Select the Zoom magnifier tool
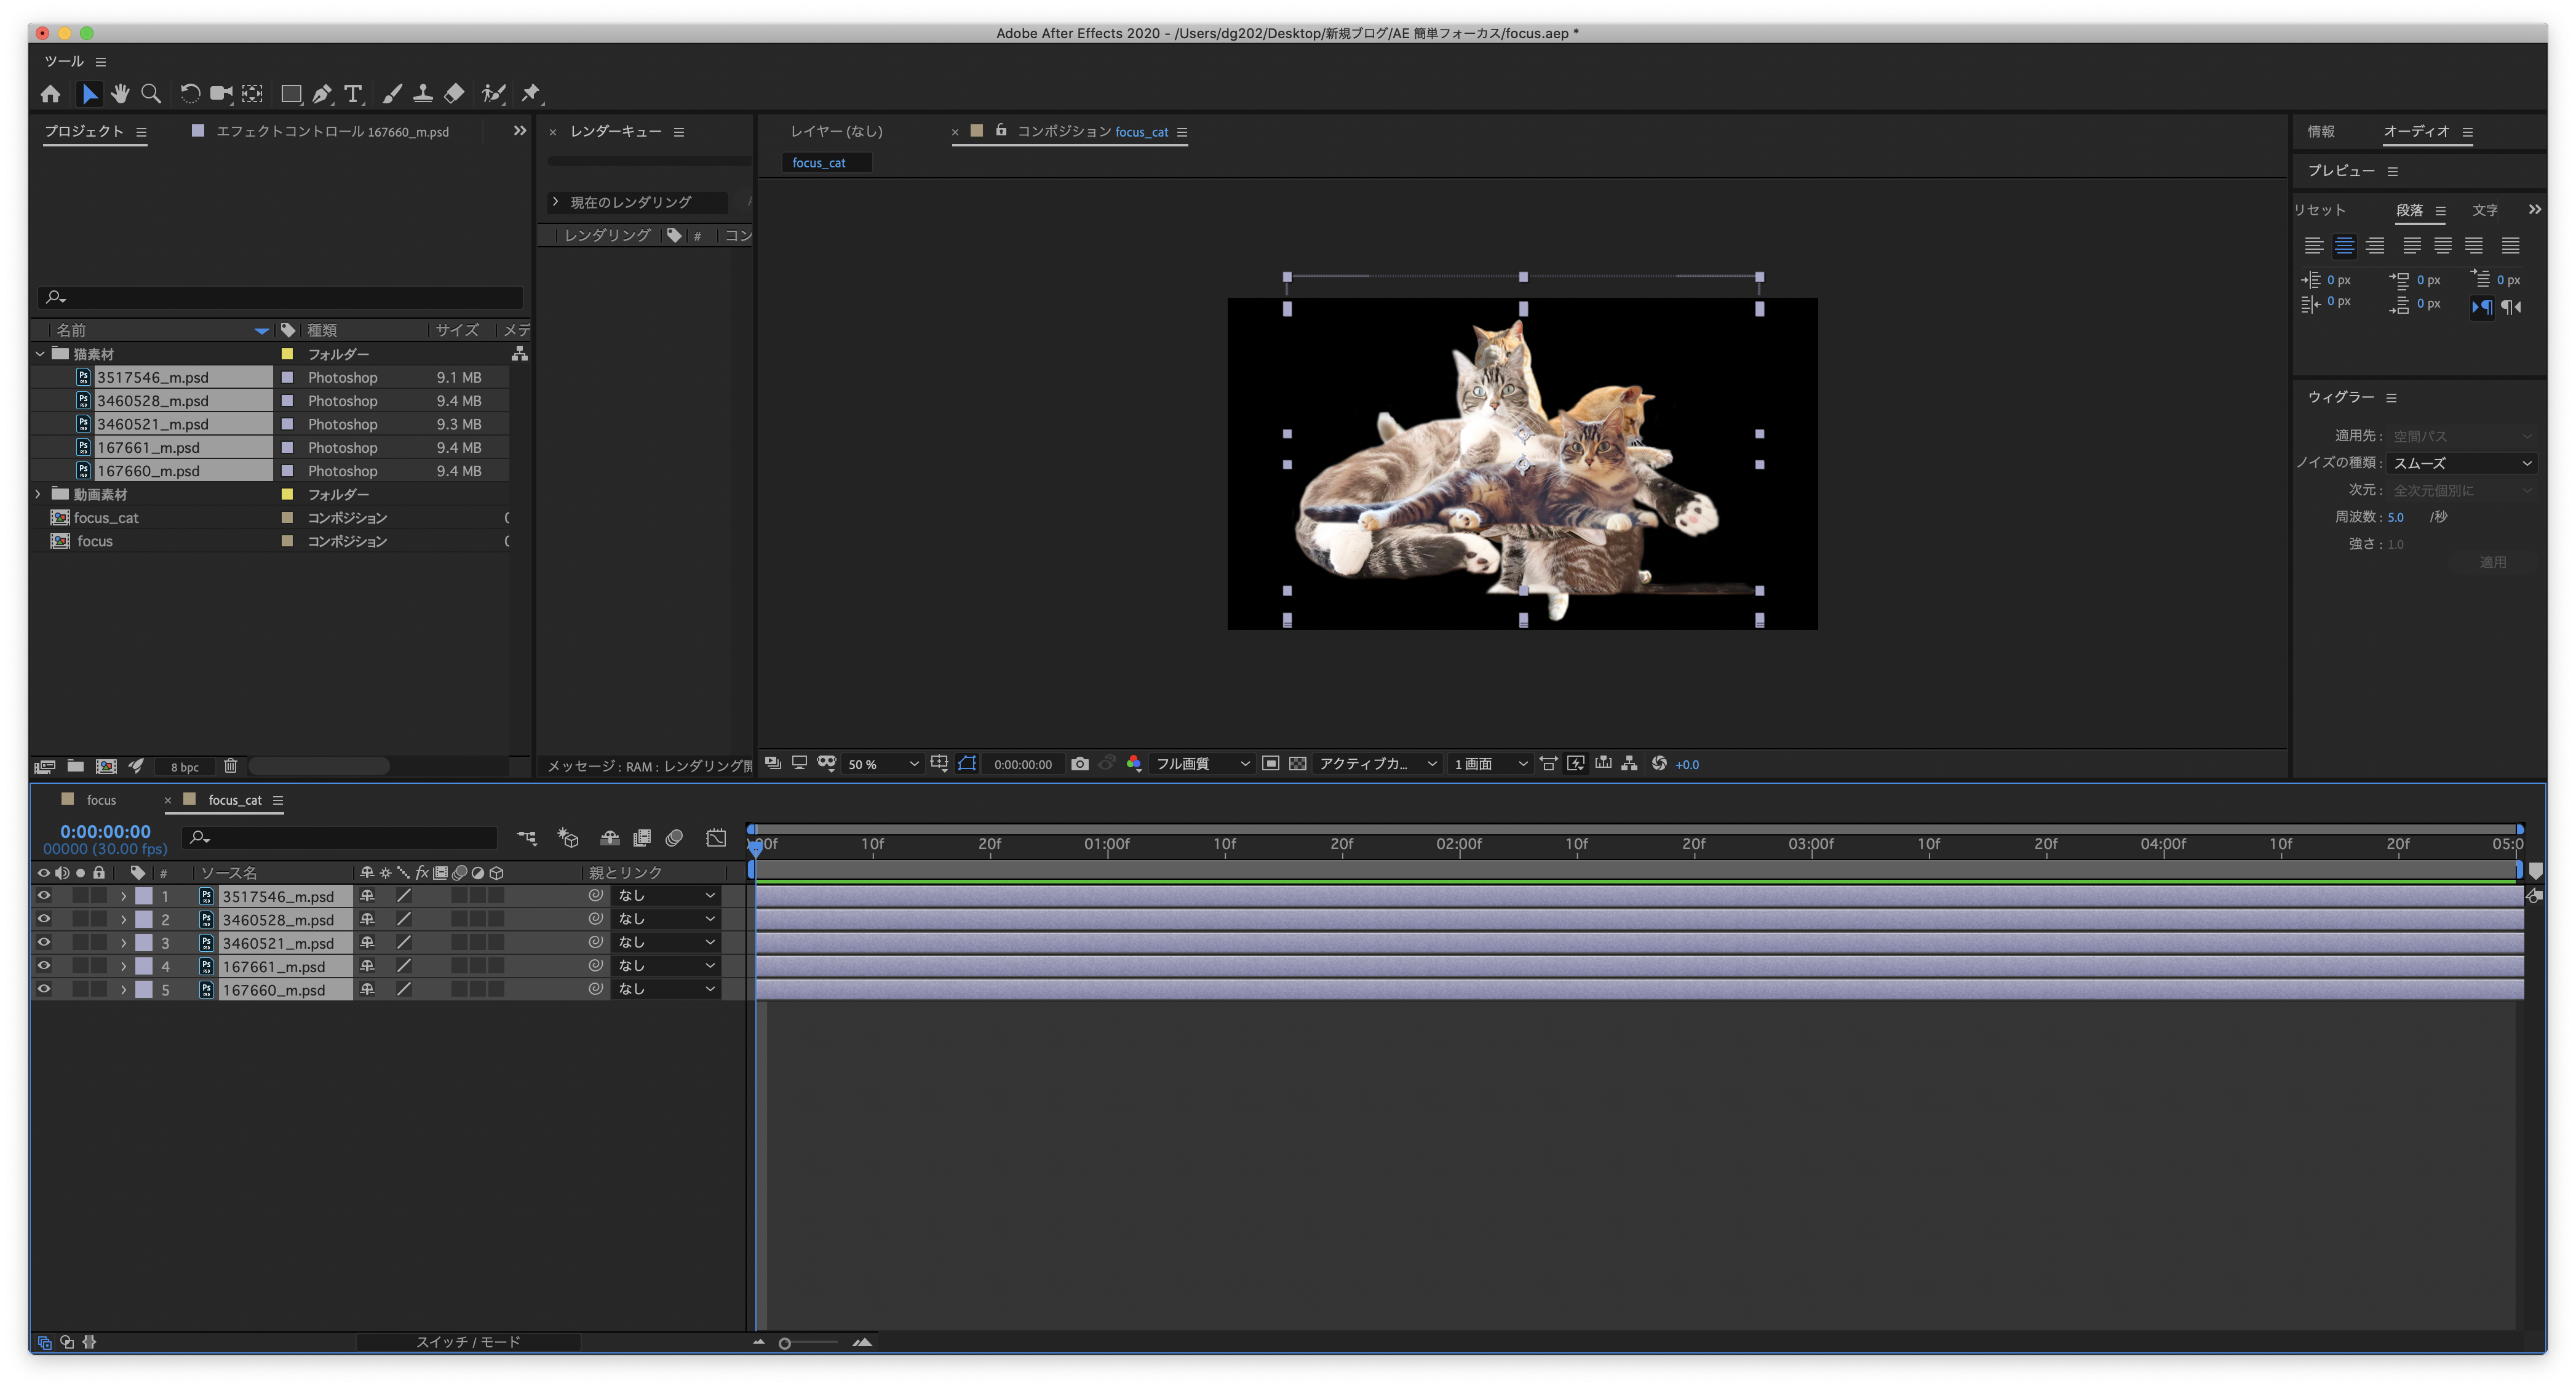2576x1388 pixels. (151, 94)
